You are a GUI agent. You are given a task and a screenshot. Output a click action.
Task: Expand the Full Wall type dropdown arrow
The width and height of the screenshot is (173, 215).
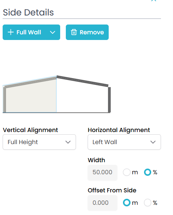(x=53, y=32)
